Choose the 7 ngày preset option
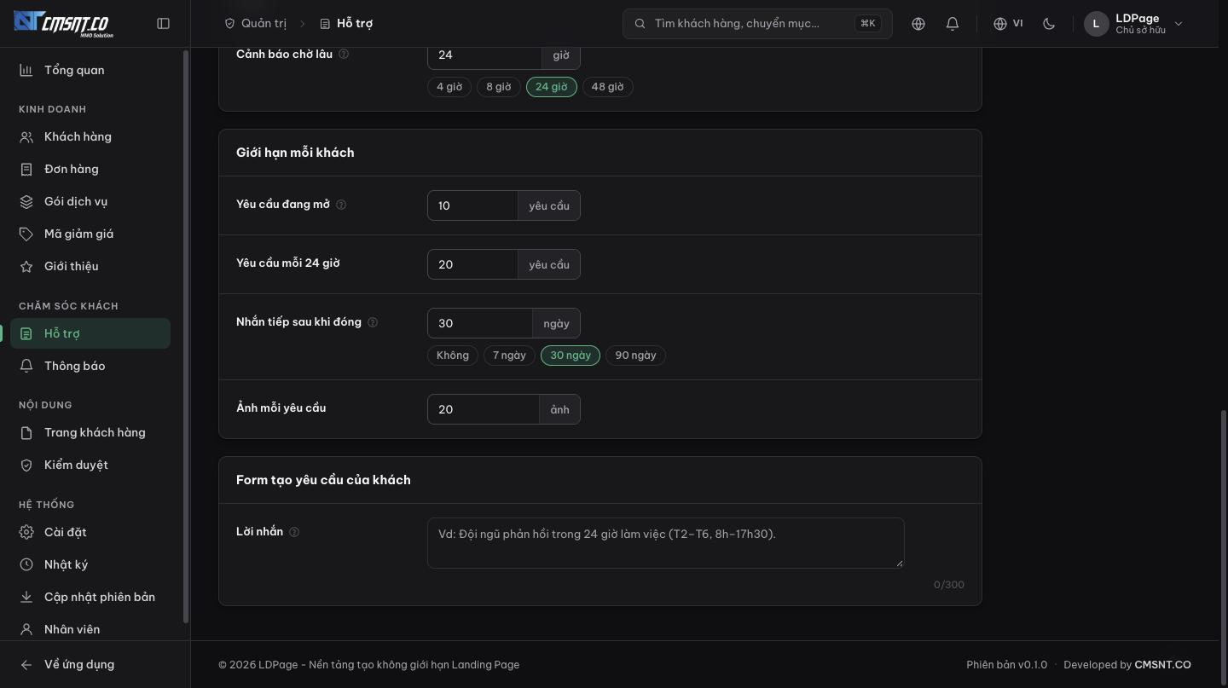This screenshot has width=1228, height=688. pyautogui.click(x=509, y=356)
